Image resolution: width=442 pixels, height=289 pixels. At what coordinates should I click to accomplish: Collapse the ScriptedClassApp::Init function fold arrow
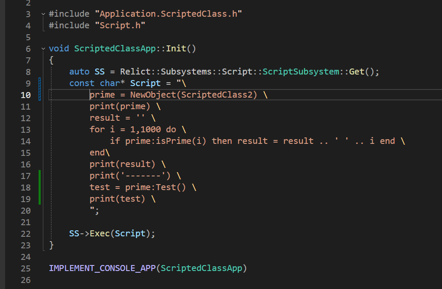coord(43,49)
